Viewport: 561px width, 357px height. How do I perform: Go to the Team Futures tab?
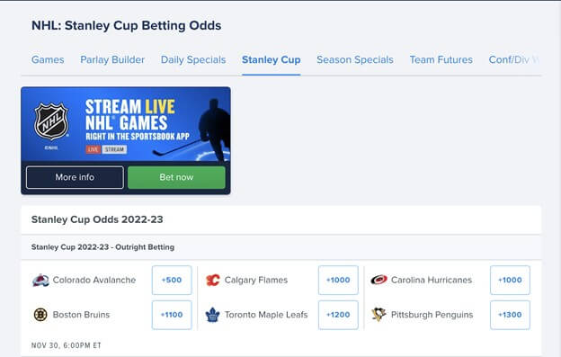[441, 59]
